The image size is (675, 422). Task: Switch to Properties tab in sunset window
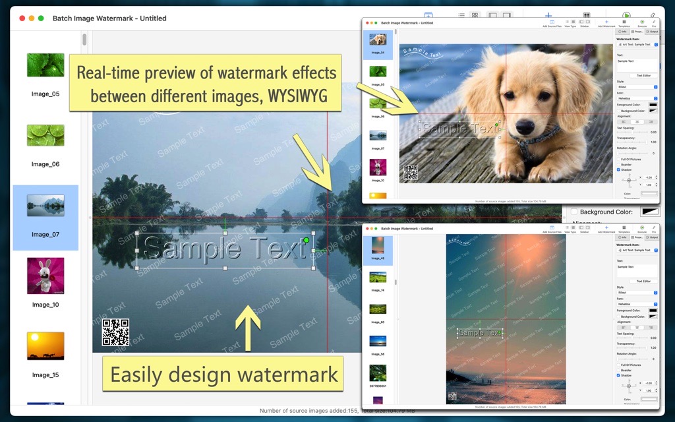coord(637,237)
